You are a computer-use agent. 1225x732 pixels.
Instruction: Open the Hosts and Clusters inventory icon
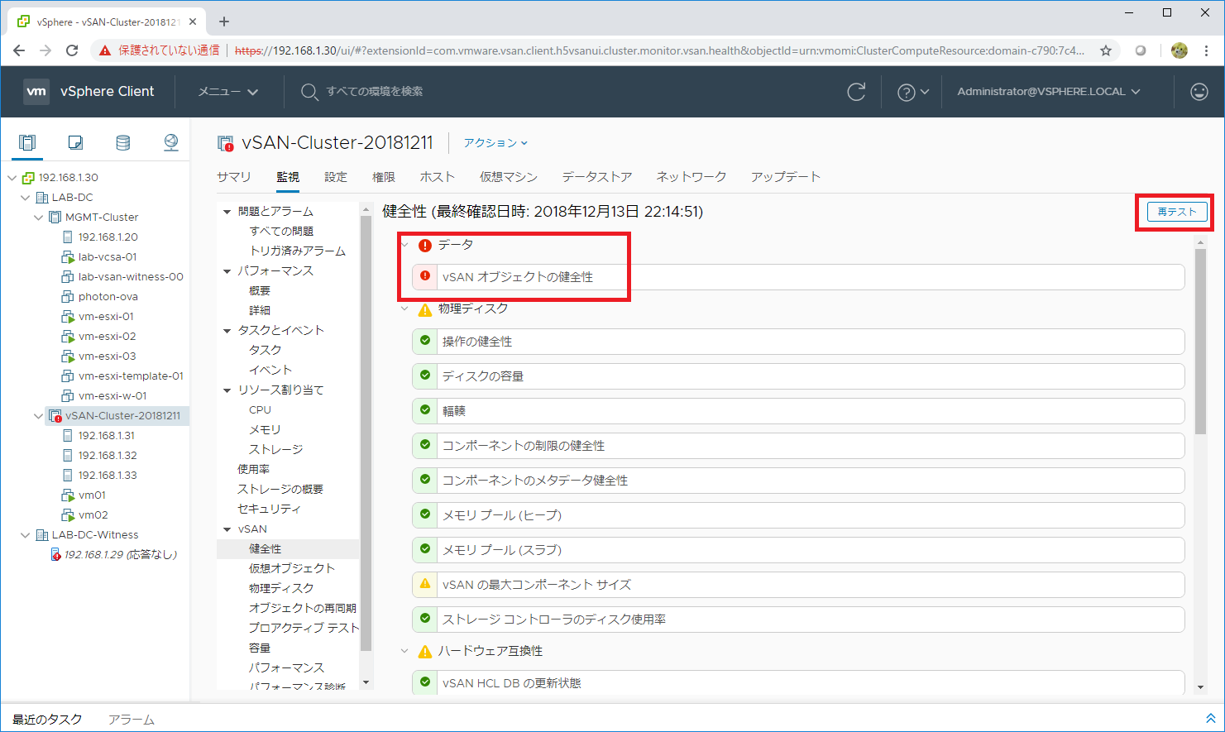27,142
